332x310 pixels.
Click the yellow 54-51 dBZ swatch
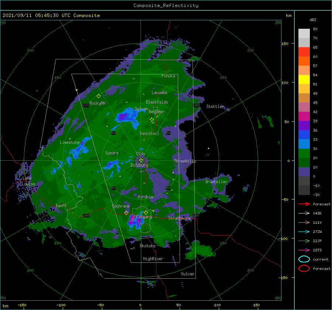pyautogui.click(x=304, y=80)
